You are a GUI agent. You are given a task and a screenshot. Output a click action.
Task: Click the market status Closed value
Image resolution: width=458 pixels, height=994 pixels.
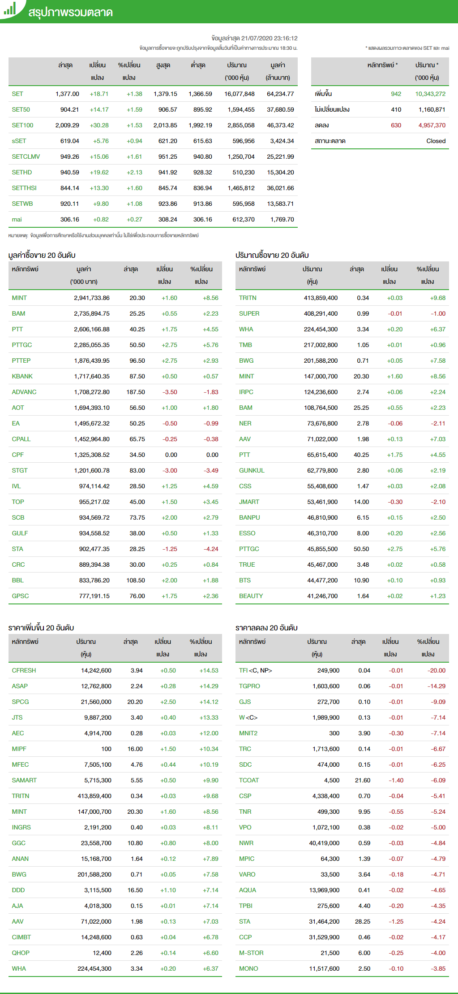click(x=436, y=141)
